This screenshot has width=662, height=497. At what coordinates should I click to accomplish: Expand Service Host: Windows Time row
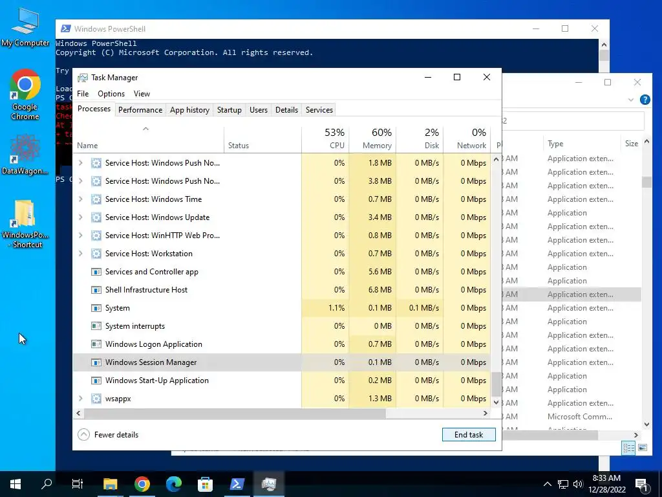pyautogui.click(x=81, y=199)
